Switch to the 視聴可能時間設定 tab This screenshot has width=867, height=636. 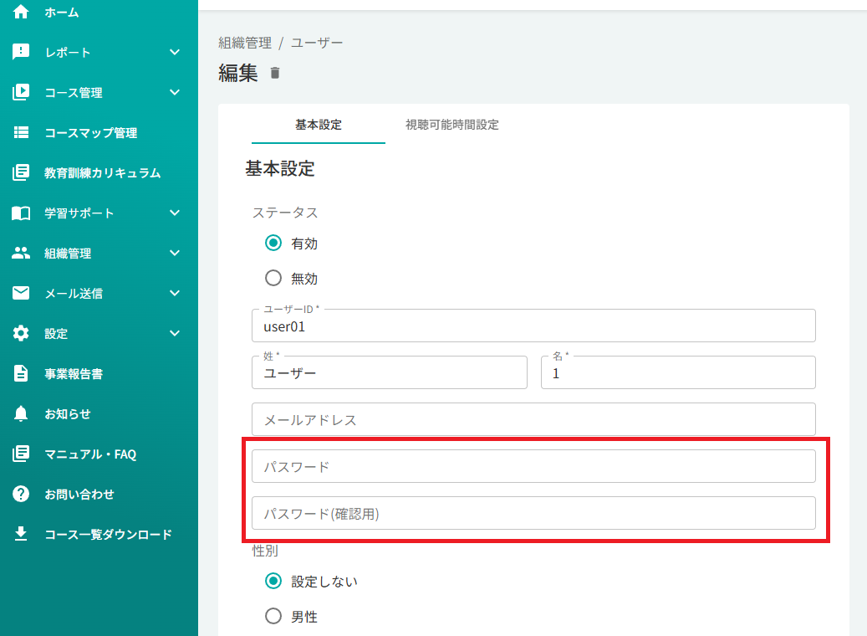click(x=451, y=125)
